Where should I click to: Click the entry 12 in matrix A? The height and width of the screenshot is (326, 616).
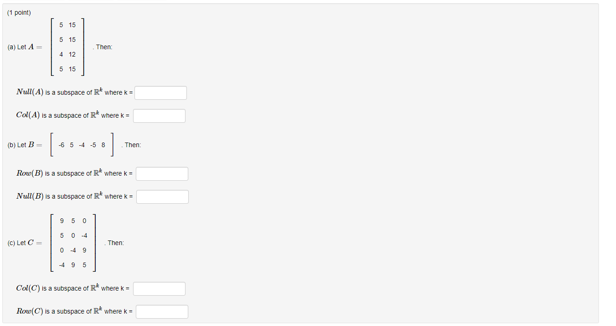coord(72,54)
